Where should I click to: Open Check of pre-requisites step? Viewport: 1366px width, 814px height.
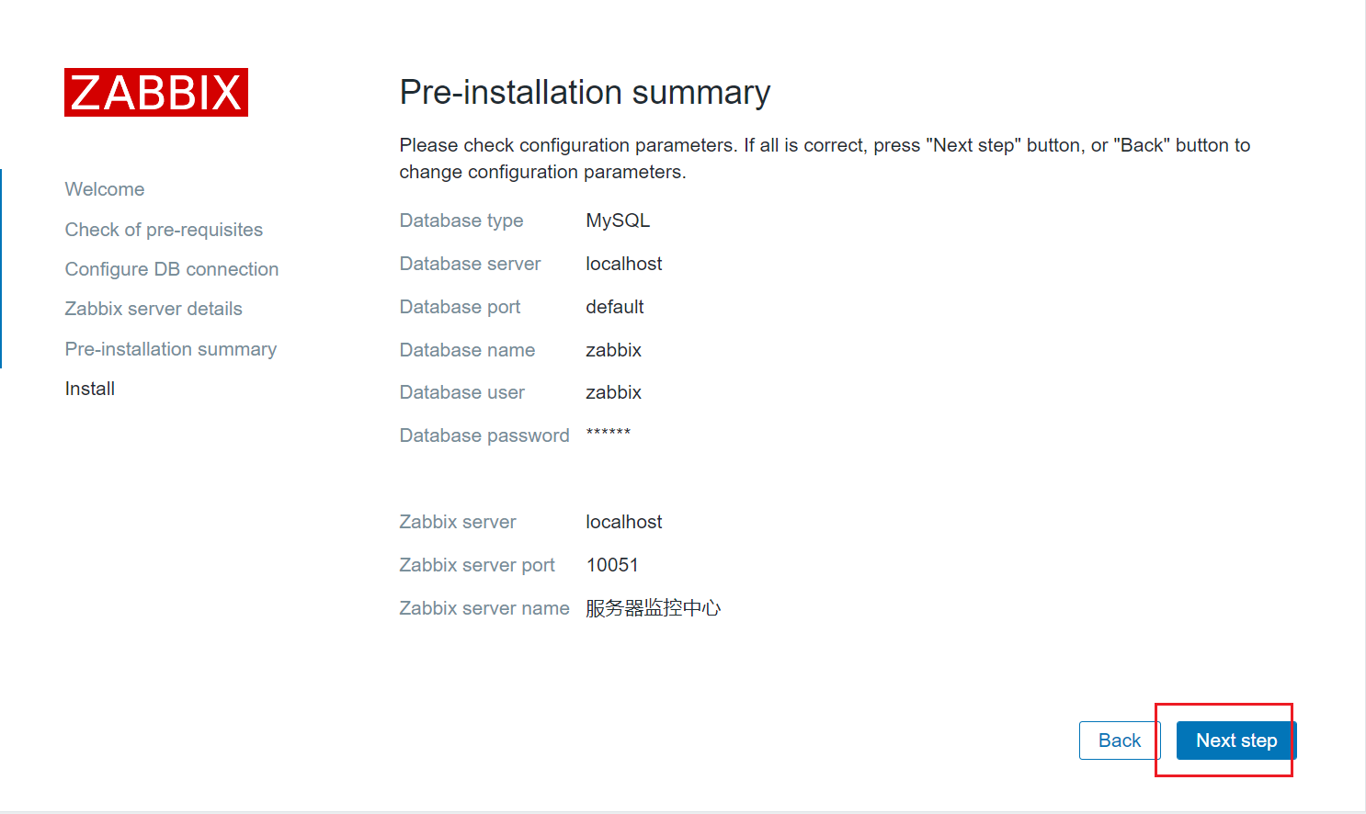tap(164, 230)
